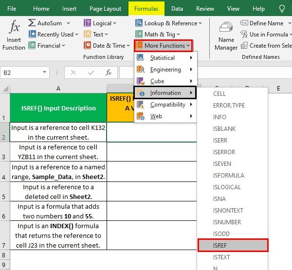Switch to the View tab
The image size is (292, 270).
point(233,9)
